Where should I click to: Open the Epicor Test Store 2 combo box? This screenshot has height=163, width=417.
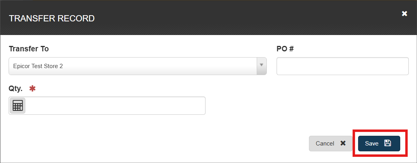(133, 66)
